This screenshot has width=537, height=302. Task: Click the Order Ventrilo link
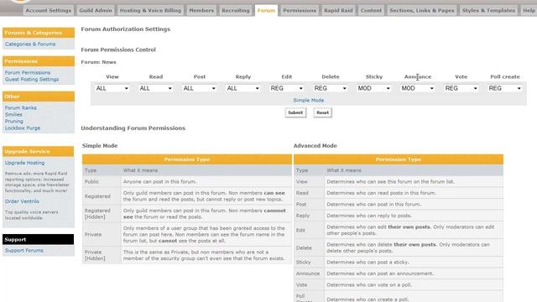(x=22, y=201)
